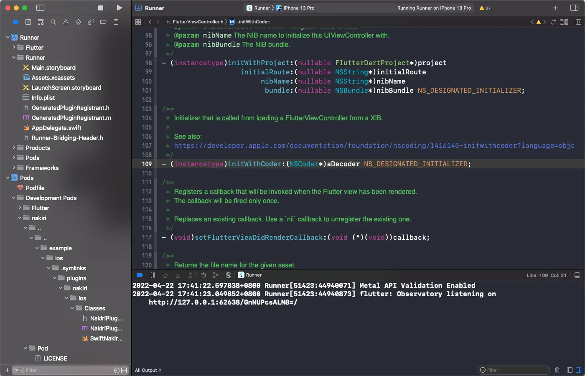Toggle the right inspector panel
The image size is (585, 376).
tap(574, 8)
